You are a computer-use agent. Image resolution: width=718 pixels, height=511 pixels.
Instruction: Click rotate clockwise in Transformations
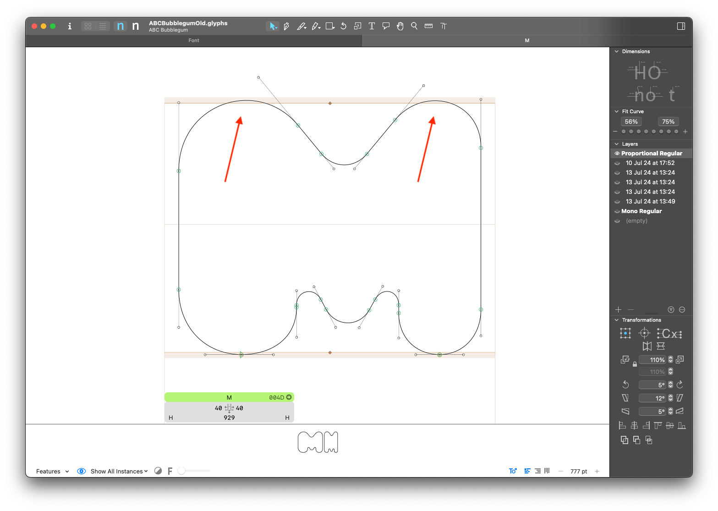[x=680, y=385]
